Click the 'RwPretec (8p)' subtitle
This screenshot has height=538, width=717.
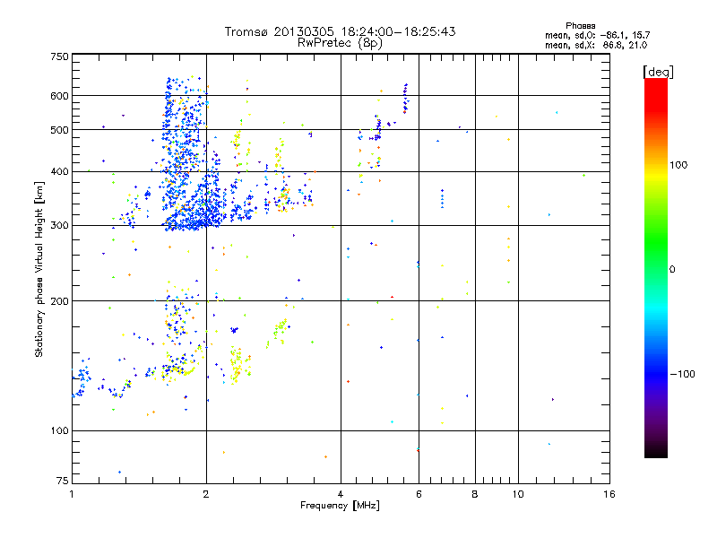tap(340, 43)
